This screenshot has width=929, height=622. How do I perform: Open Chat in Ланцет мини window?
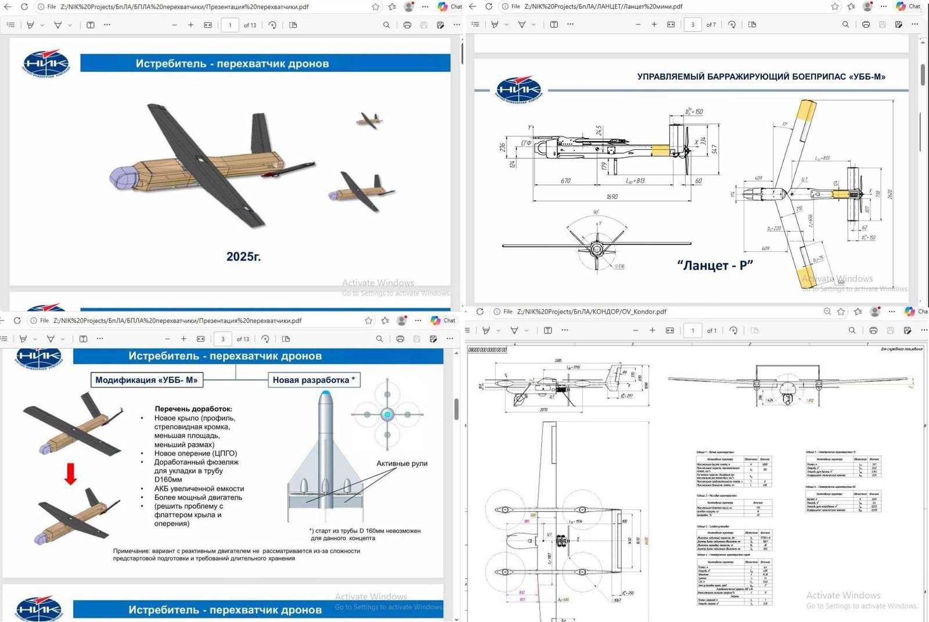[909, 6]
